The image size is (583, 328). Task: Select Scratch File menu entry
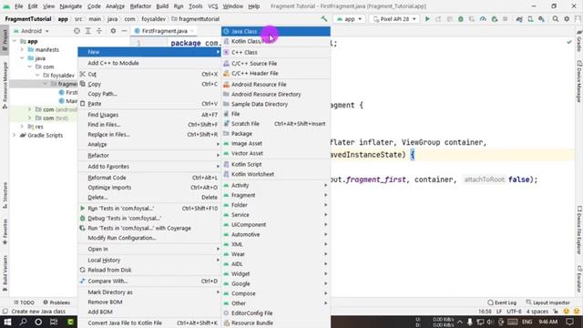click(275, 124)
